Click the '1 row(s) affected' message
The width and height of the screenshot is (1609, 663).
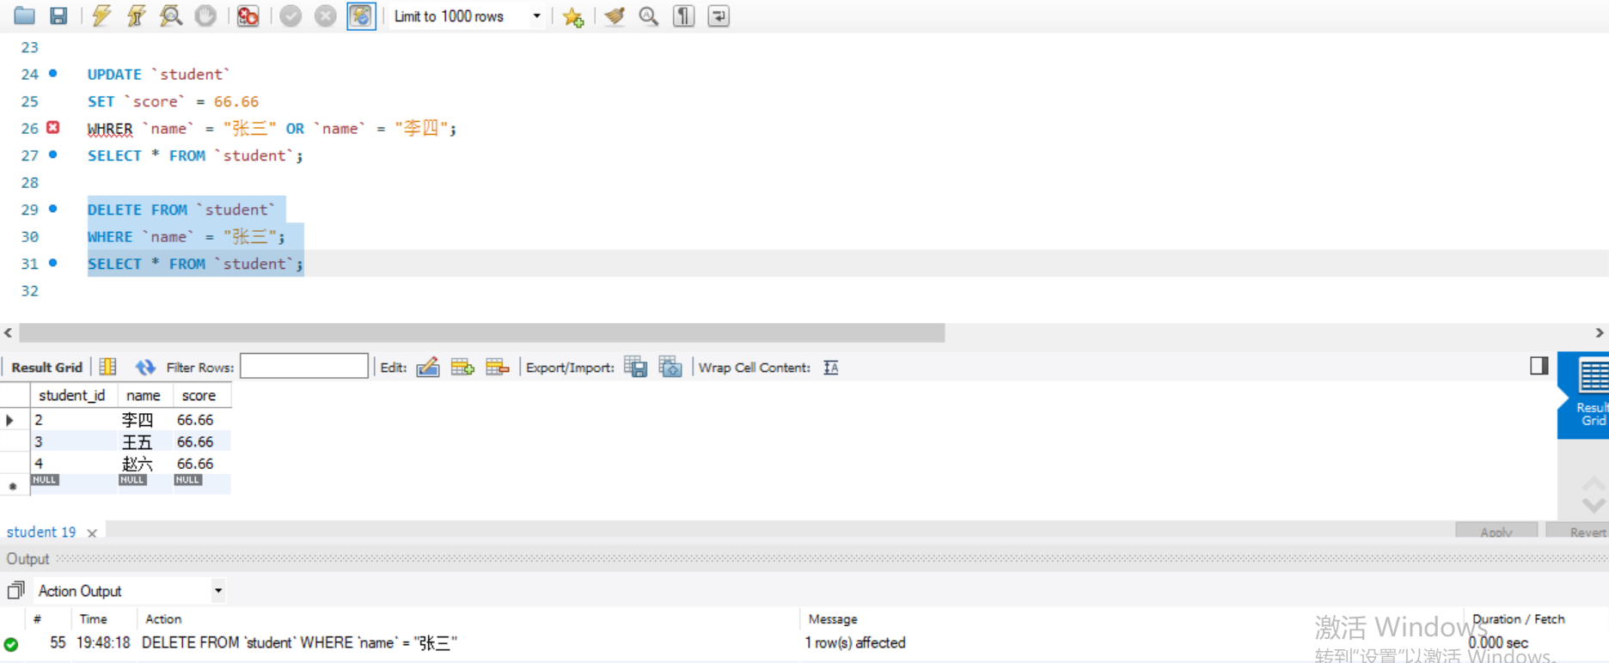pos(855,642)
